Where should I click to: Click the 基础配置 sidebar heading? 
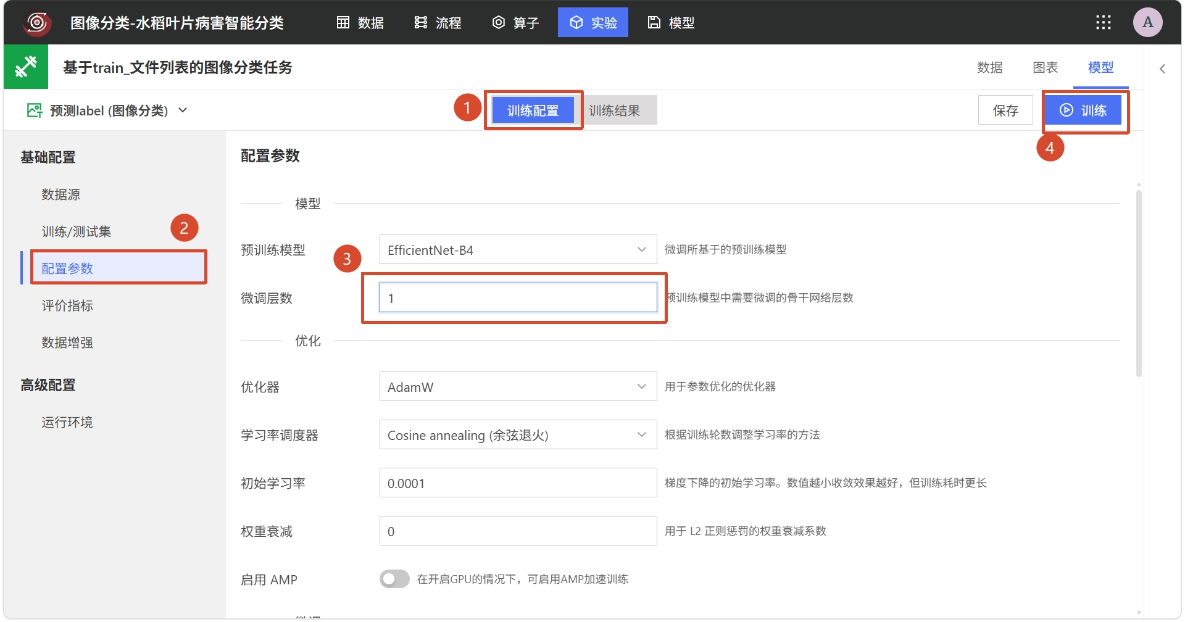point(48,157)
